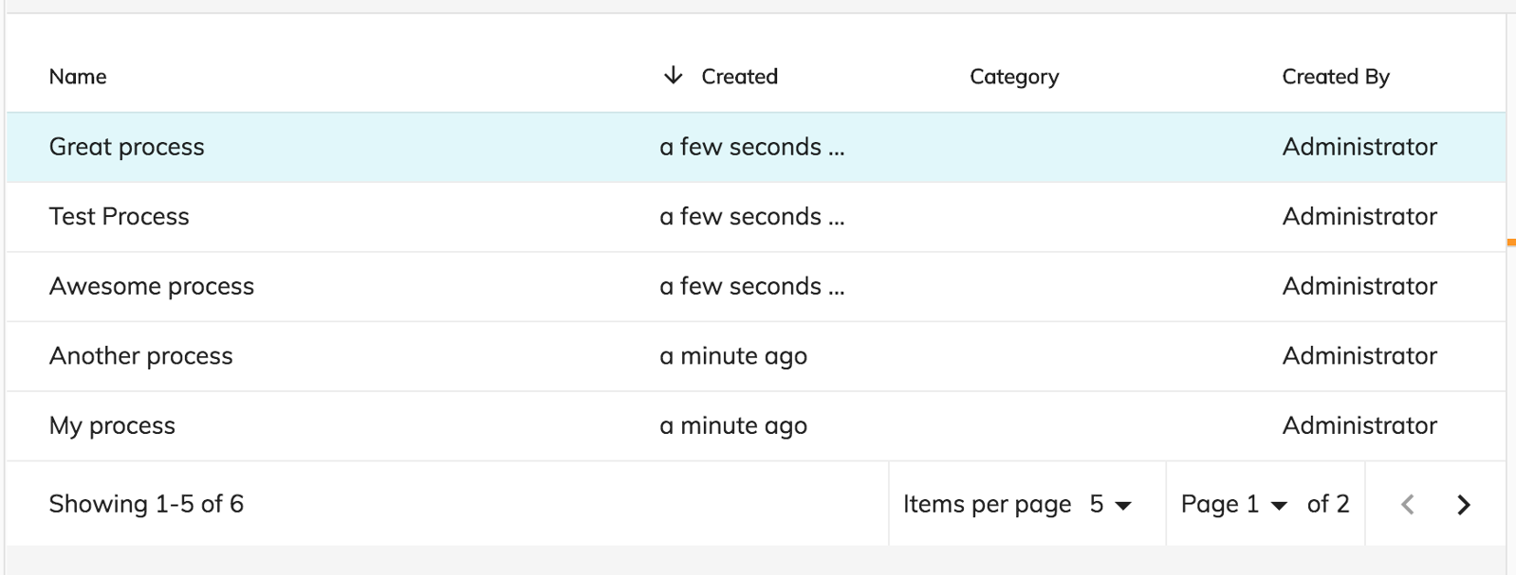Screen dimensions: 1516x575
Task: Sort by the Created By column header
Action: [1336, 77]
